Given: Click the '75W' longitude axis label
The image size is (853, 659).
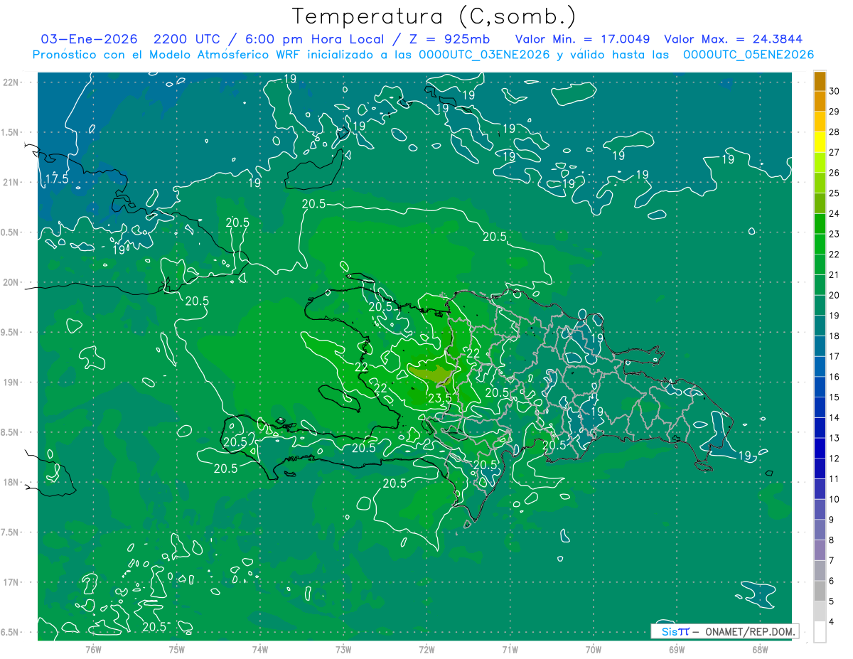Looking at the screenshot, I should 177,649.
